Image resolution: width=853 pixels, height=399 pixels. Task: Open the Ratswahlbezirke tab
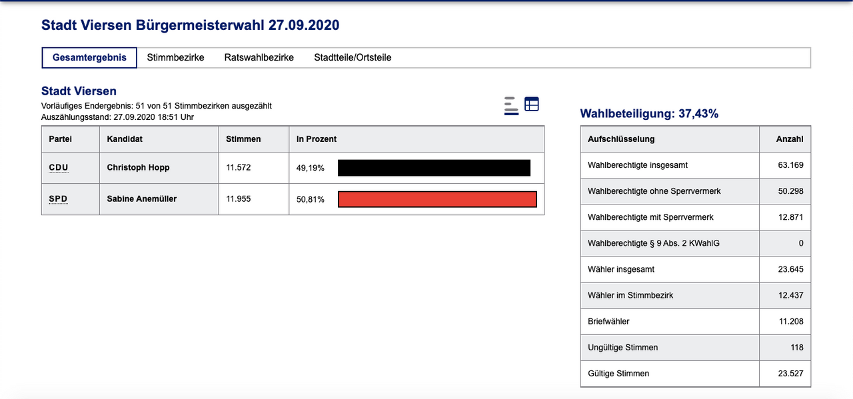click(x=259, y=57)
